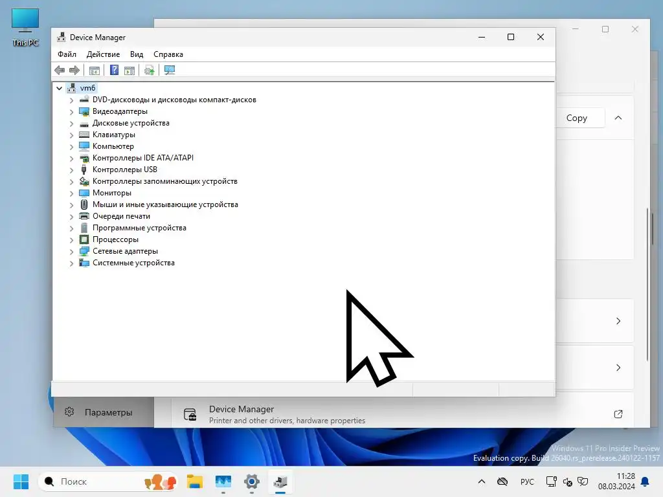Select the Очереди печати printer icon
663x497 pixels.
(84, 216)
